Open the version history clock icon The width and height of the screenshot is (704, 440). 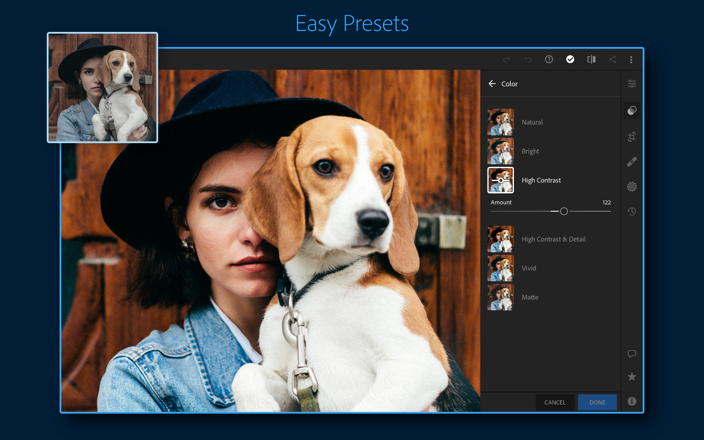(x=632, y=211)
